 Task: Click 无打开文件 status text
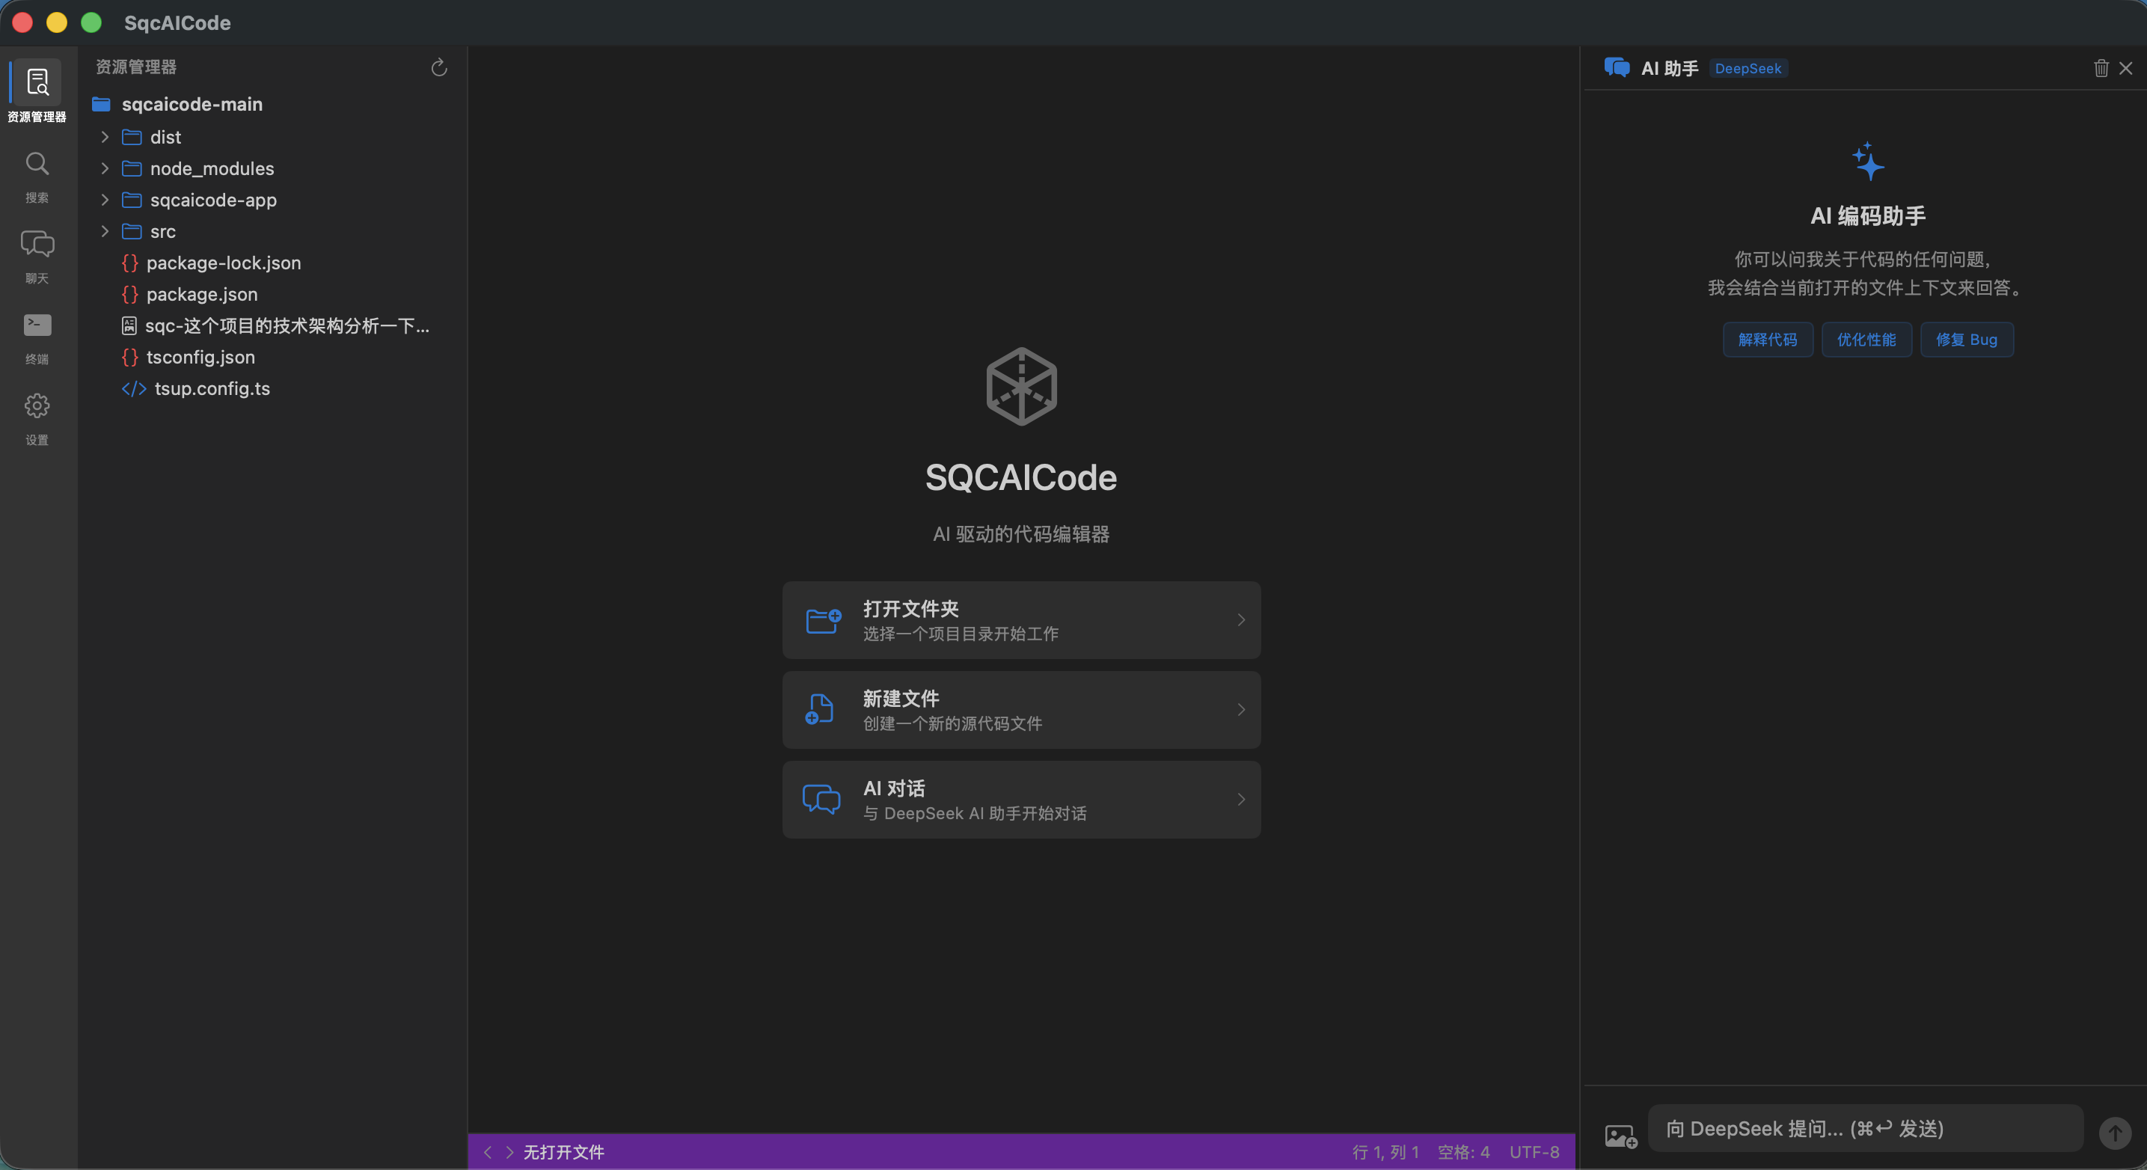coord(563,1151)
